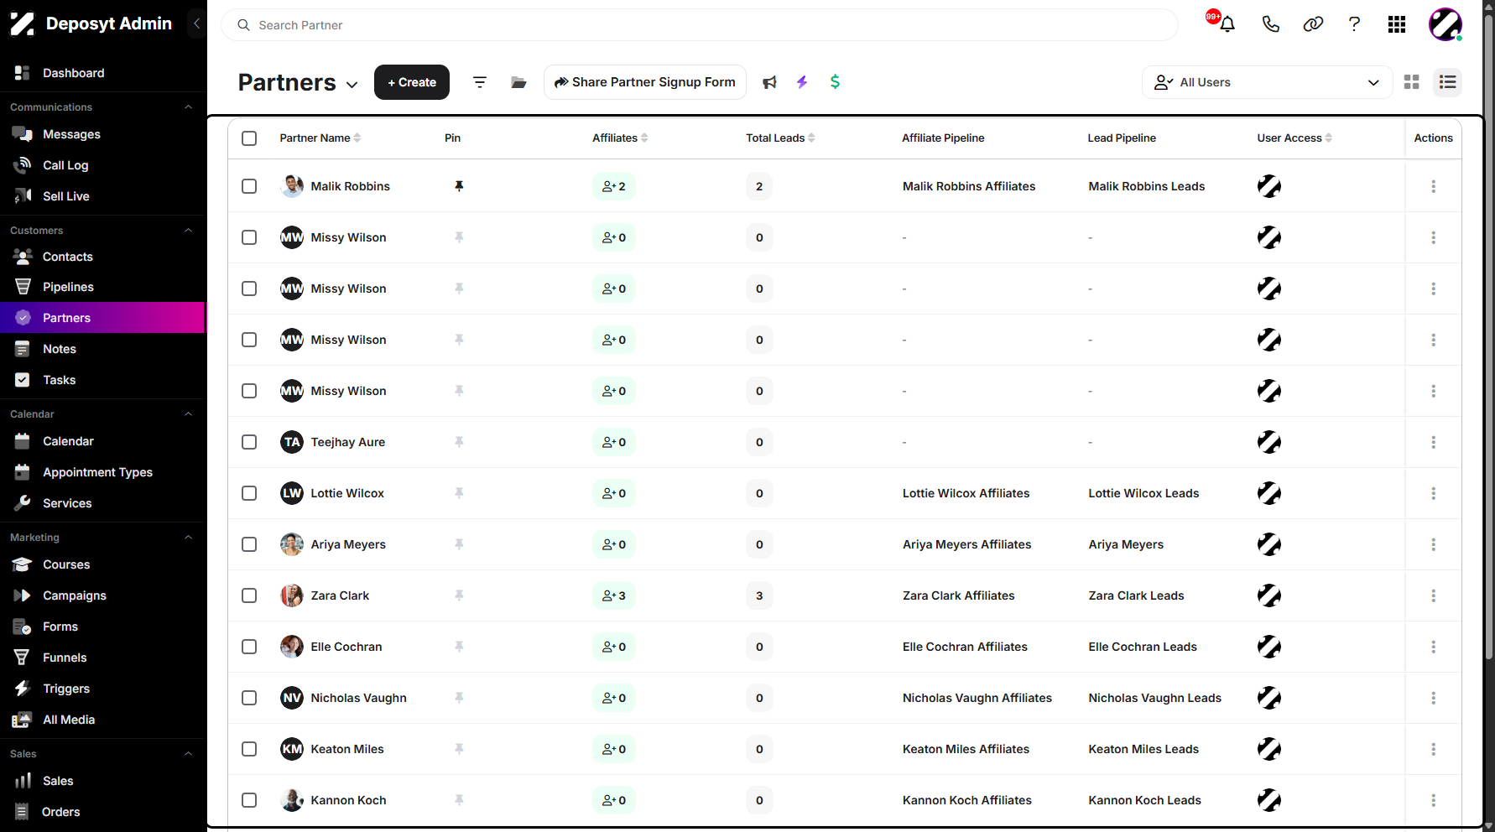Open actions menu for Teejhay Aure
1495x832 pixels.
coord(1433,442)
